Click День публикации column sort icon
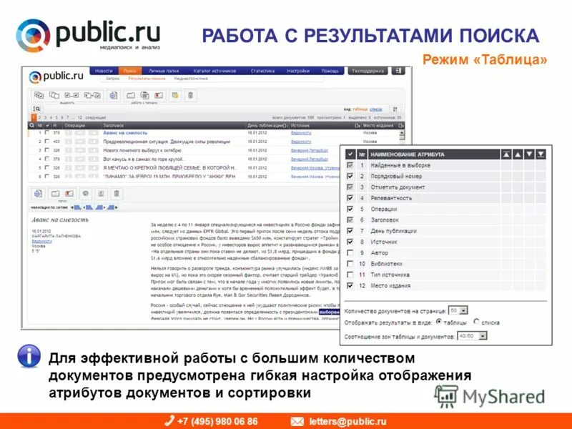 pyautogui.click(x=285, y=126)
